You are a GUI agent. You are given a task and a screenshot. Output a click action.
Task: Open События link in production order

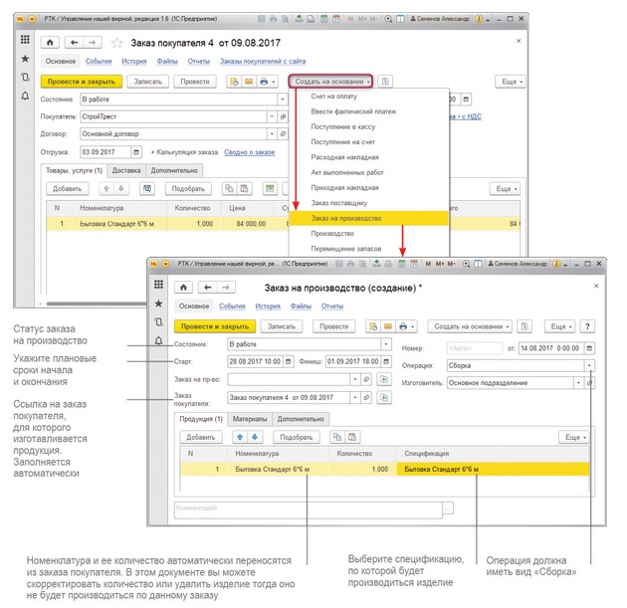pyautogui.click(x=232, y=306)
